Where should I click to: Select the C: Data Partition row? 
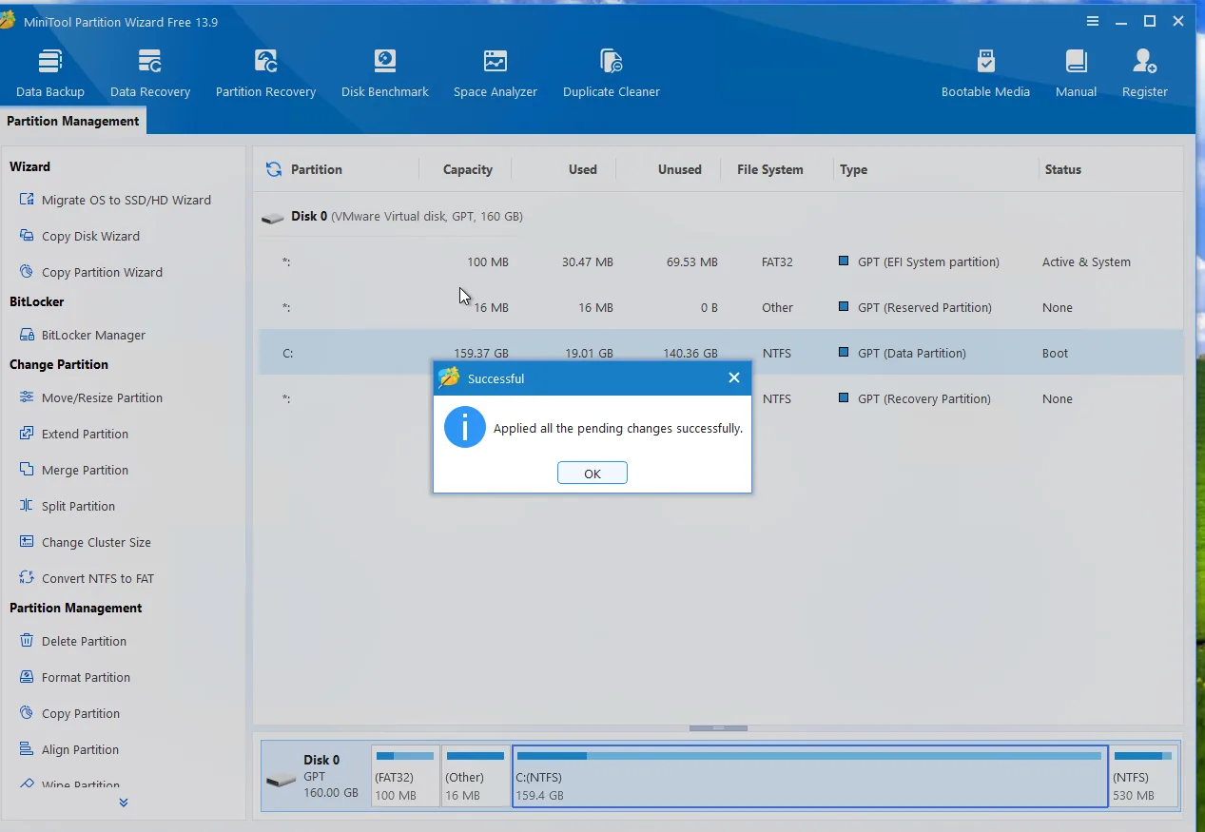pyautogui.click(x=721, y=353)
